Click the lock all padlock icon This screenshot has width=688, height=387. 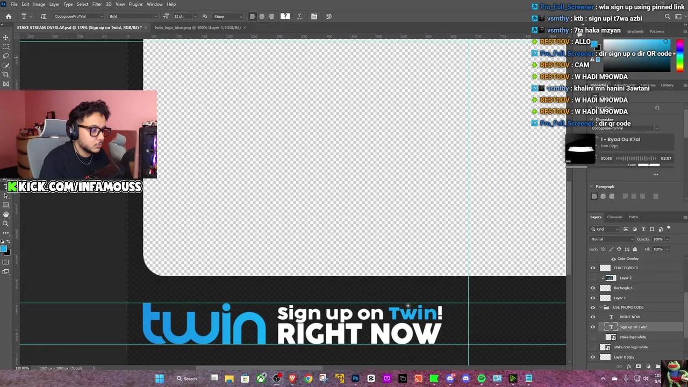tap(635, 249)
